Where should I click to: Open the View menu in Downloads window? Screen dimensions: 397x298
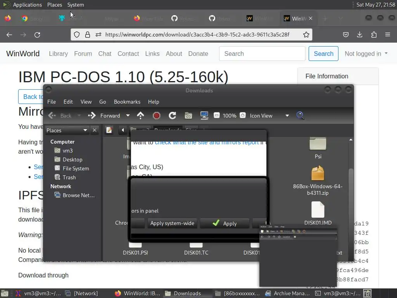tap(86, 102)
